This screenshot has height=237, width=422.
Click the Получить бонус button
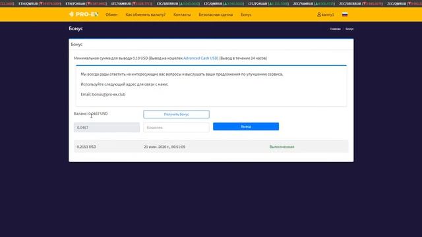[x=176, y=114]
